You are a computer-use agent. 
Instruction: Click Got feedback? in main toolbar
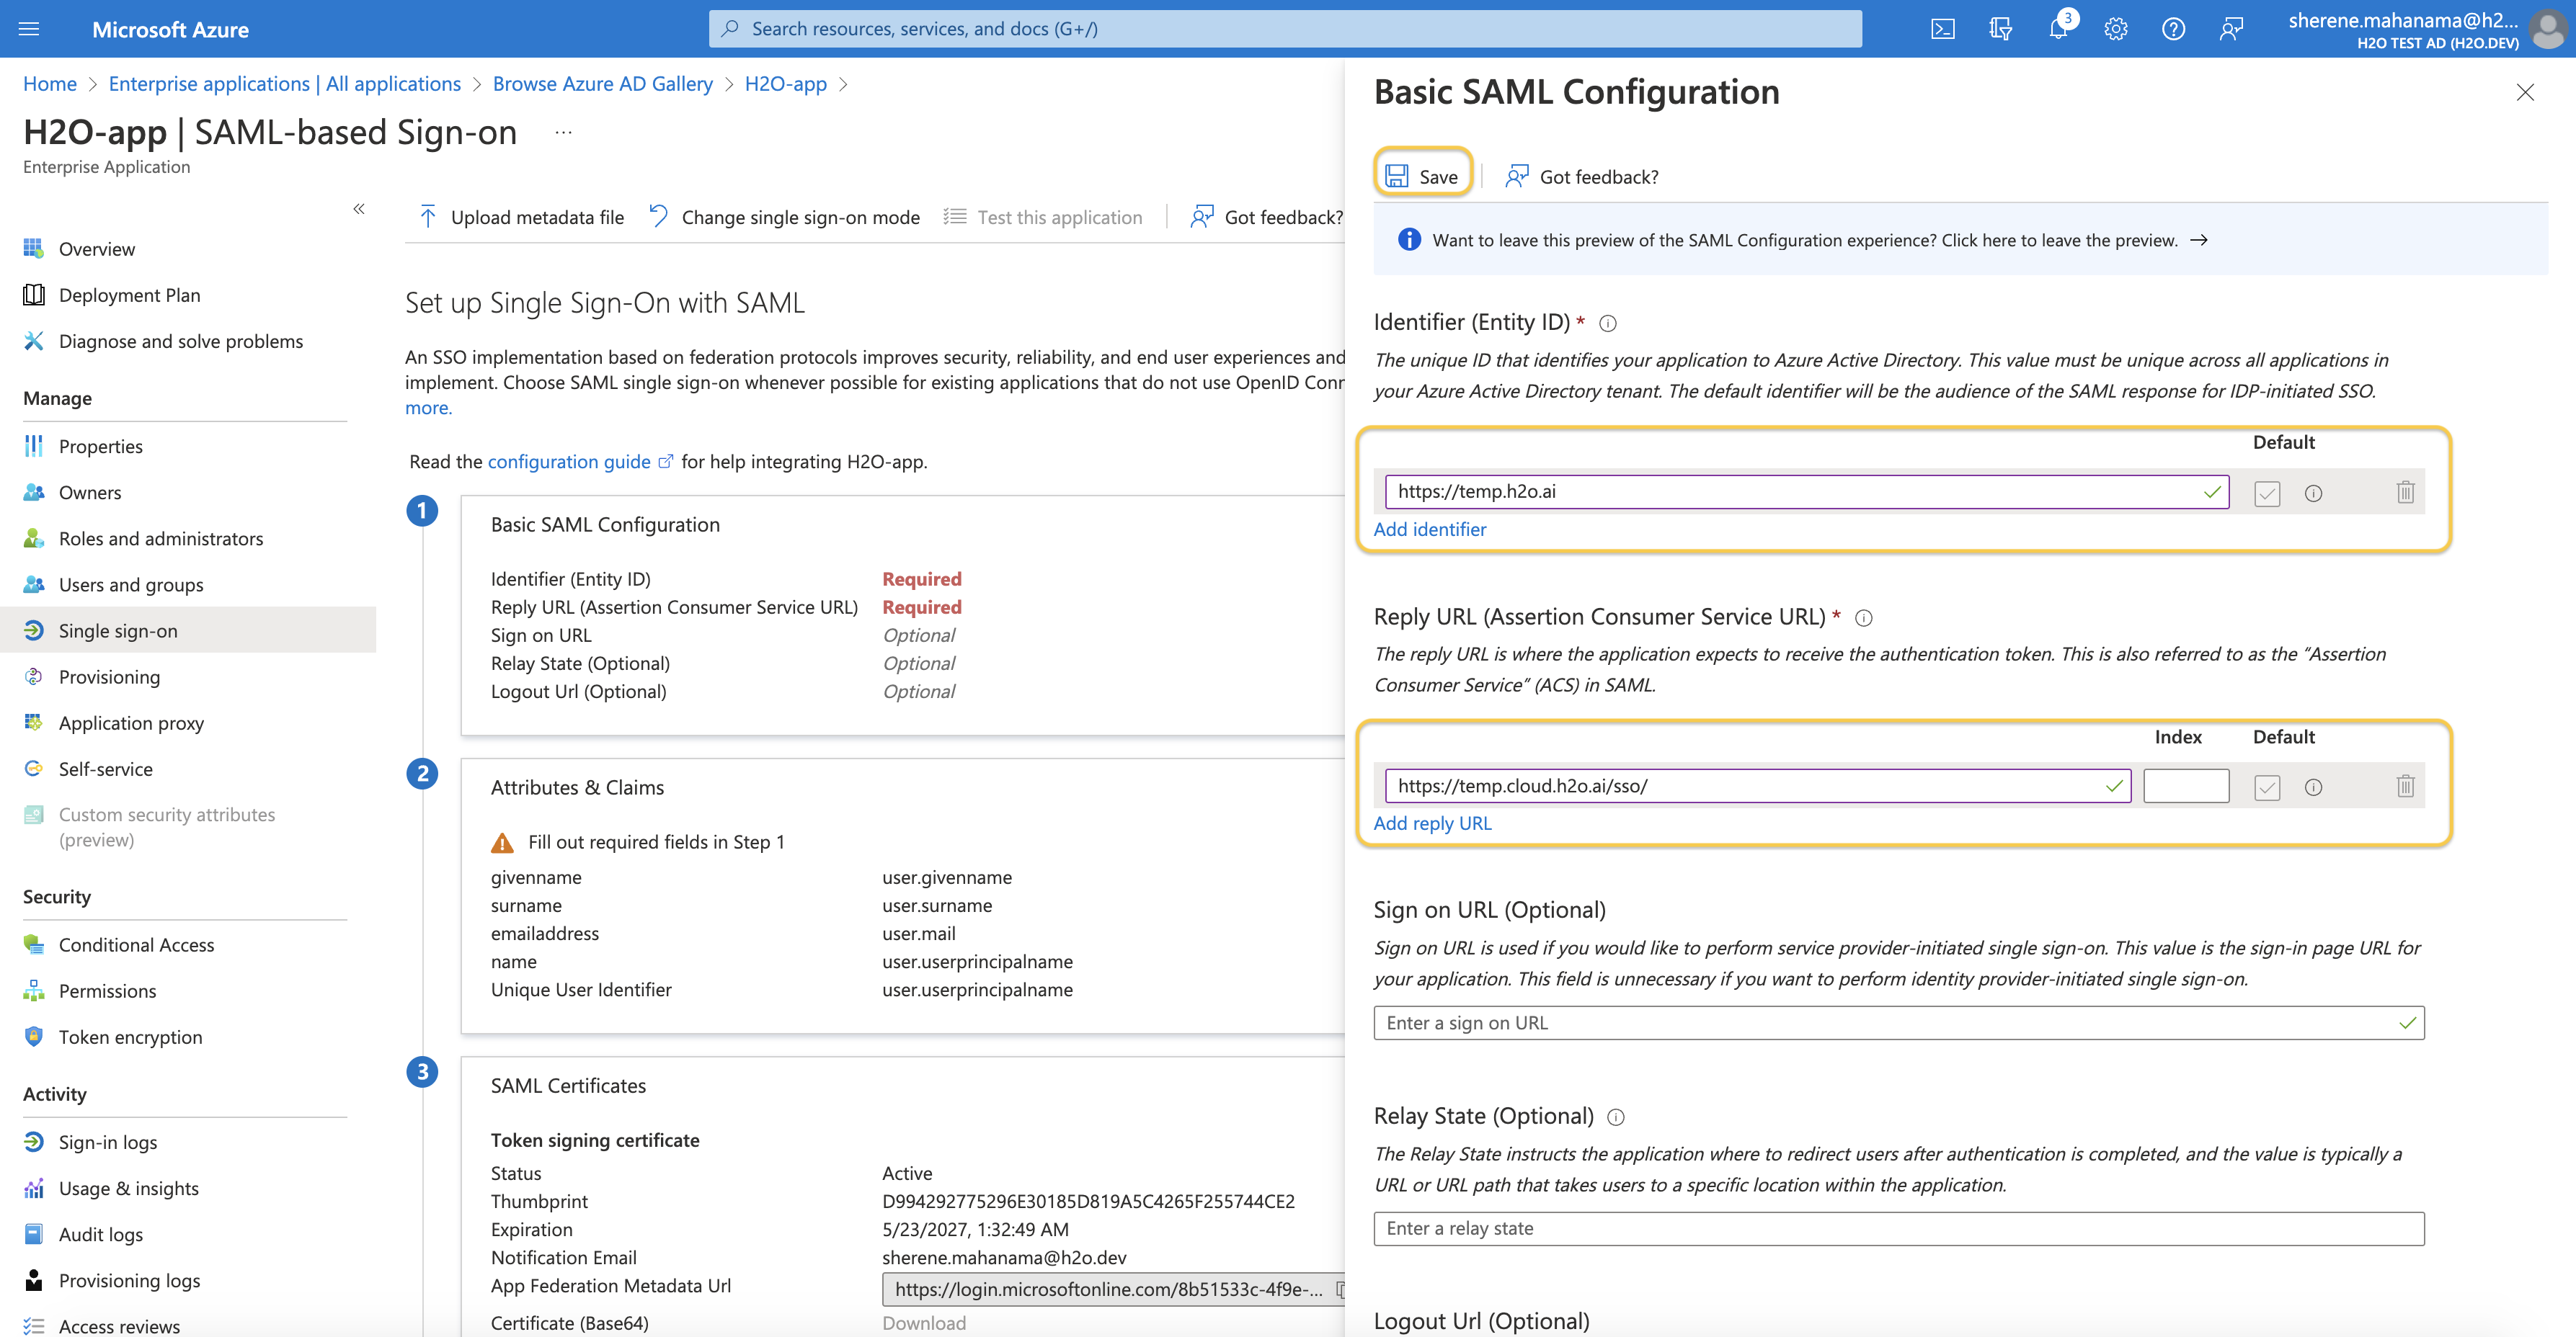click(x=1266, y=217)
